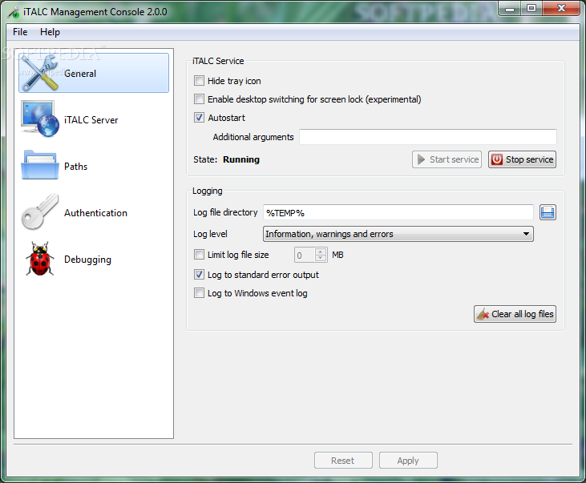Click the Log file directory field with %TEMP%
586x483 pixels.
[x=398, y=212]
